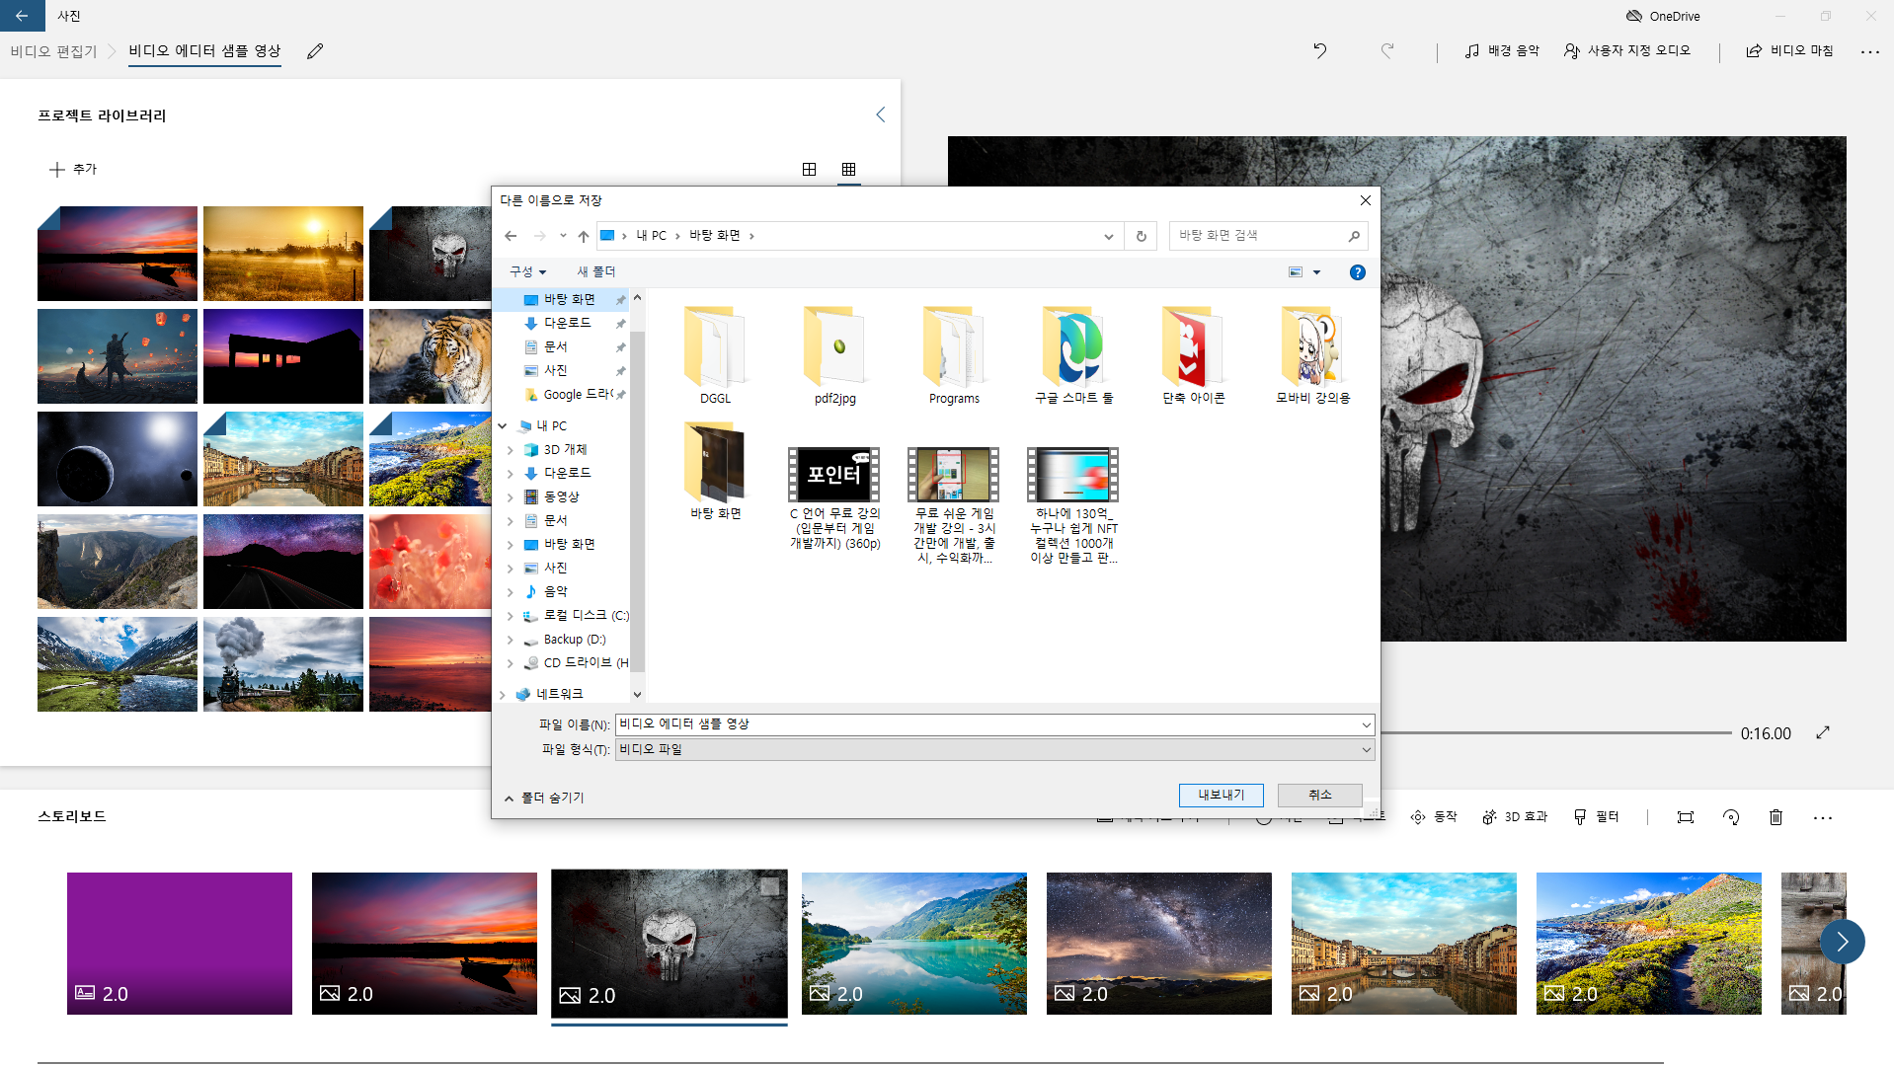Image resolution: width=1894 pixels, height=1066 pixels.
Task: Open the 구글 스마트 툴 folder
Action: (x=1073, y=355)
